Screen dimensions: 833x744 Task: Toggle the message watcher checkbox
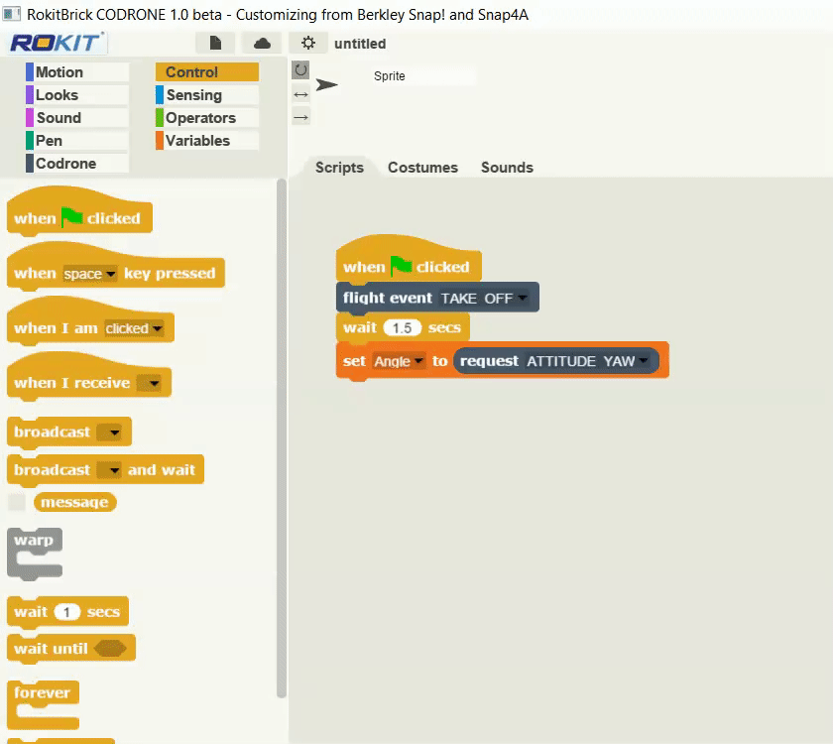17,502
